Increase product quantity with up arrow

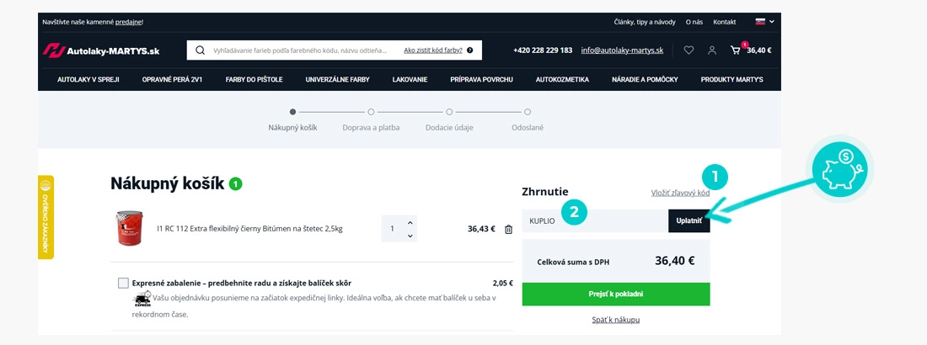click(410, 222)
